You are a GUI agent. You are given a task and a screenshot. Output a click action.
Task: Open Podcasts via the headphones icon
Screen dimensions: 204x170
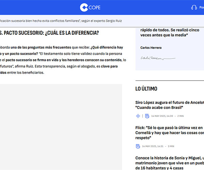tap(194, 7)
